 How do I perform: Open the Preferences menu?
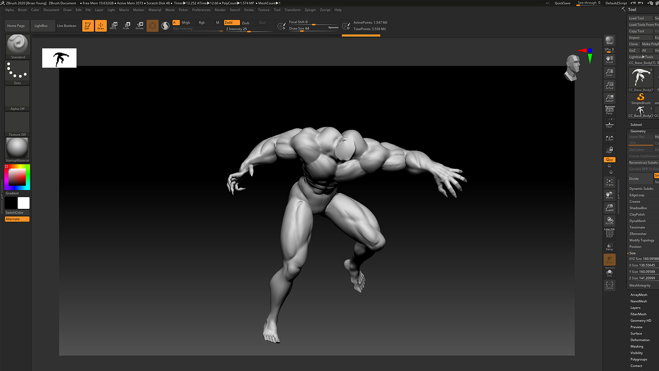202,10
